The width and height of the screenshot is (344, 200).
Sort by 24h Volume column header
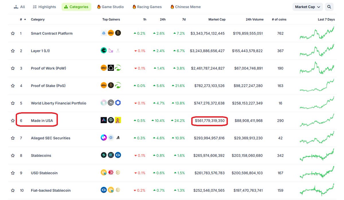pos(255,19)
